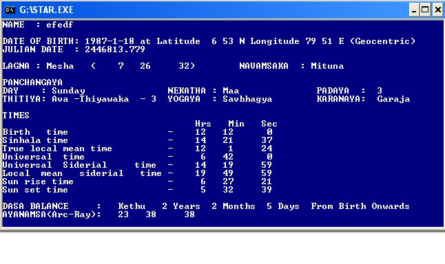The height and width of the screenshot is (264, 445).
Task: Click the 'Sinhala time' row label
Action: point(35,140)
